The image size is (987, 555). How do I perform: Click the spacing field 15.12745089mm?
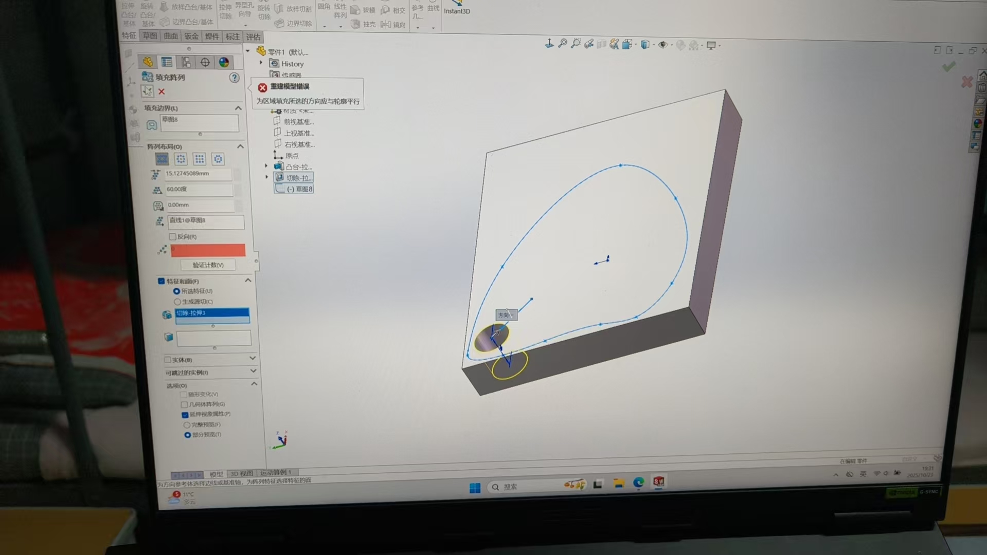coord(198,174)
